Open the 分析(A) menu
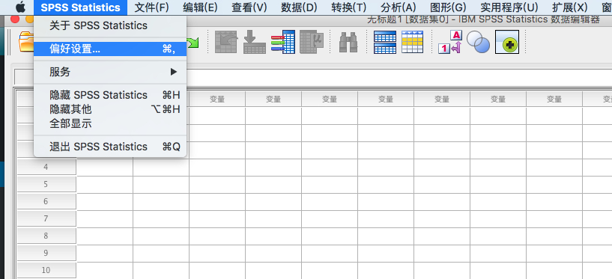Image resolution: width=612 pixels, height=279 pixels. click(398, 7)
